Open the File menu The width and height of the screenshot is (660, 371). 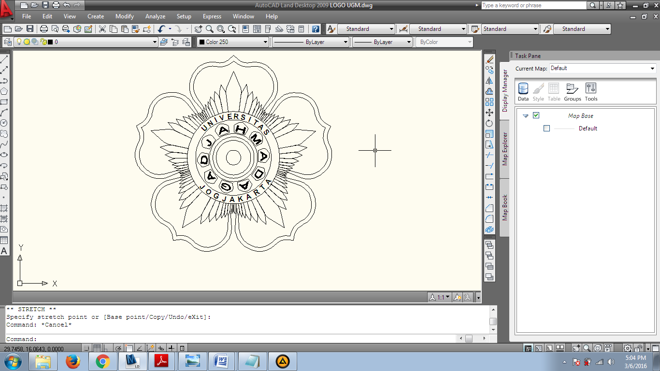[27, 16]
